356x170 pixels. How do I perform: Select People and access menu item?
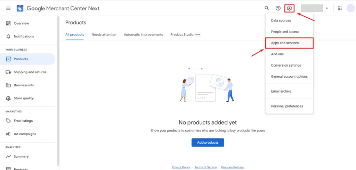(289, 32)
